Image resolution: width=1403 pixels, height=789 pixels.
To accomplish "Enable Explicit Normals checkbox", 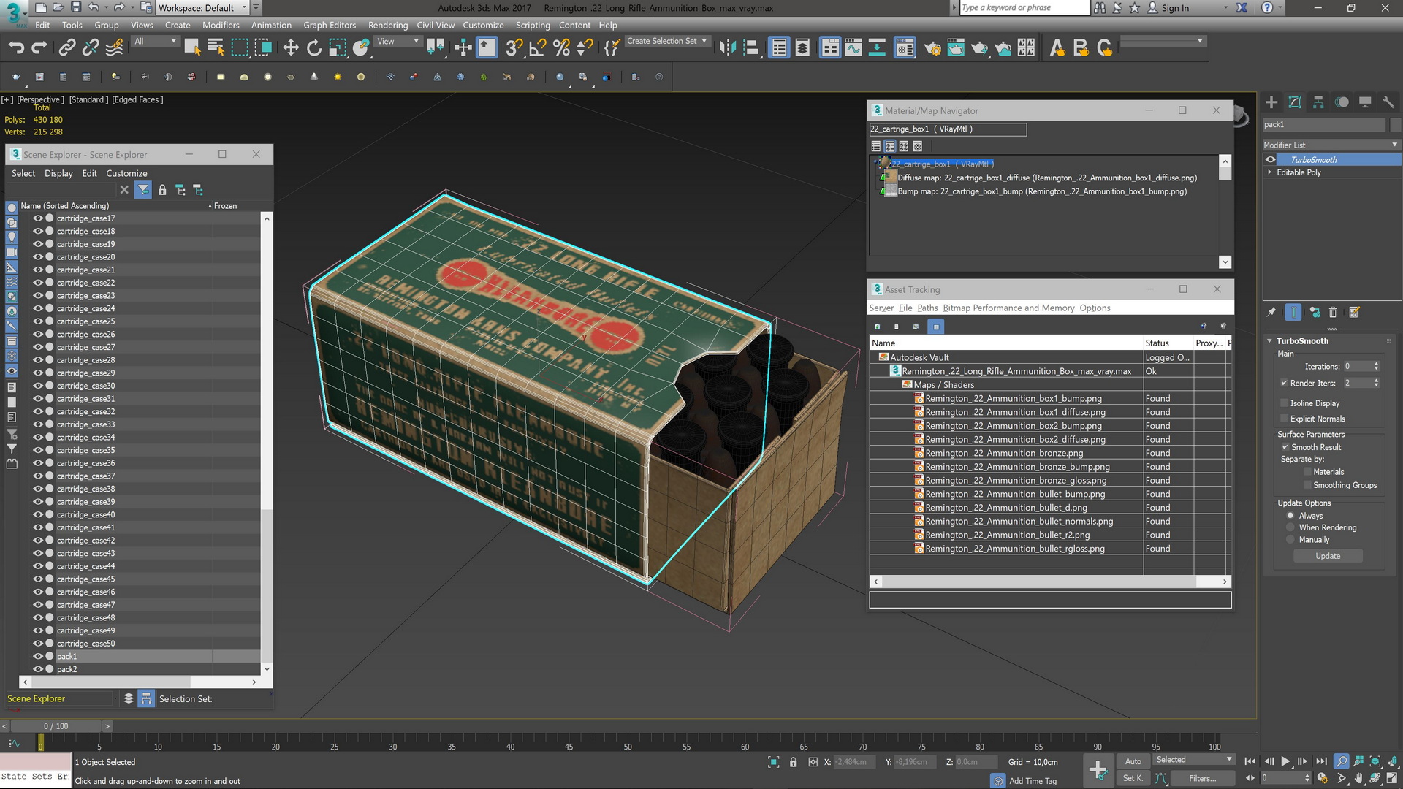I will click(1284, 419).
